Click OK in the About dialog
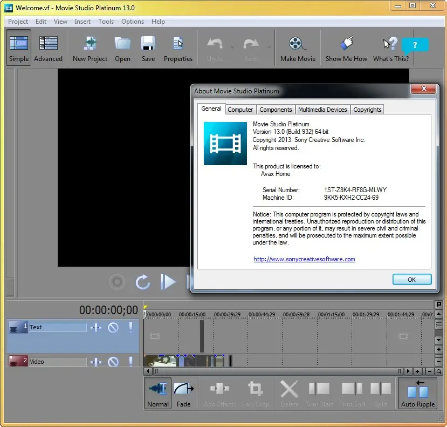The height and width of the screenshot is (427, 447). (x=411, y=280)
